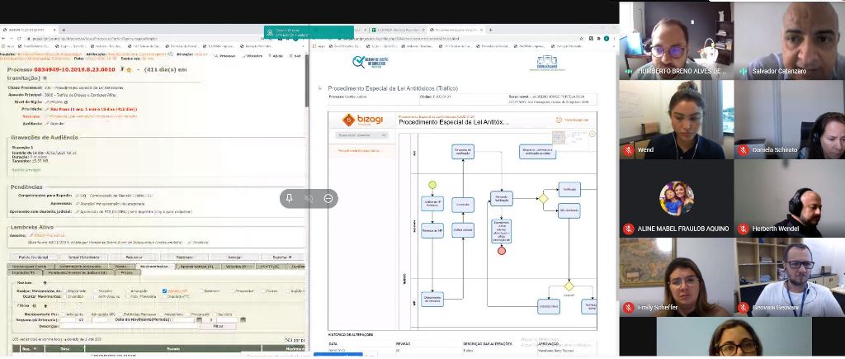Open the second date calendar picker icon
Screen dimensions: 845x359
(x=243, y=319)
